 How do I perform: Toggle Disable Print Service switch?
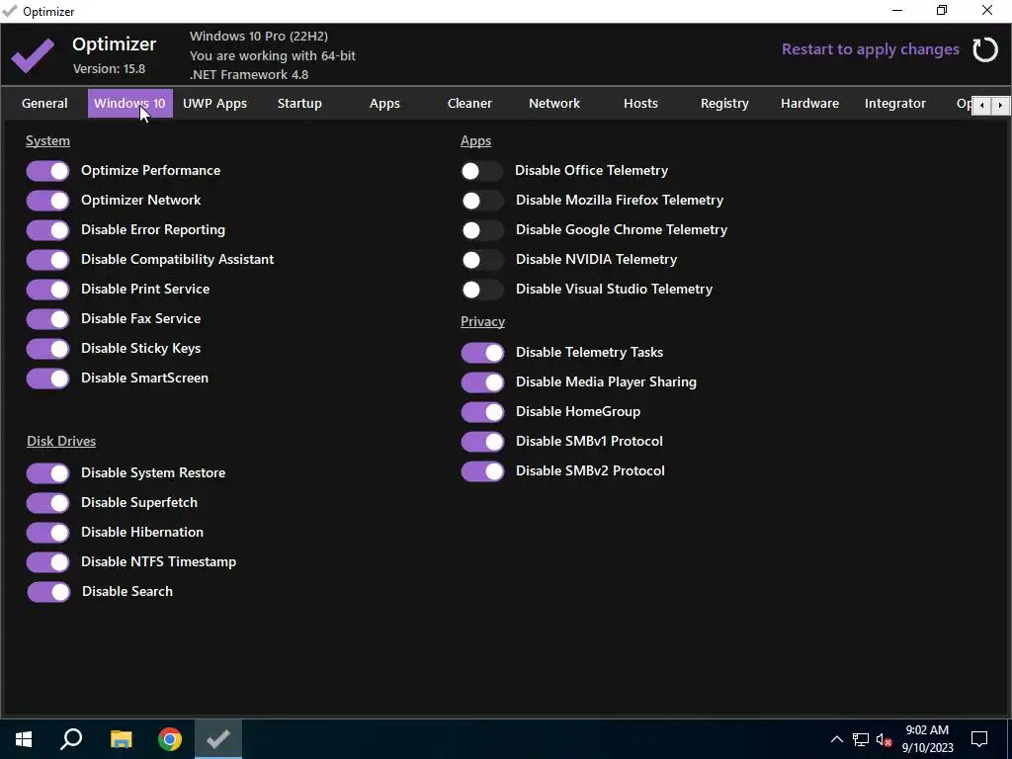[x=47, y=290]
